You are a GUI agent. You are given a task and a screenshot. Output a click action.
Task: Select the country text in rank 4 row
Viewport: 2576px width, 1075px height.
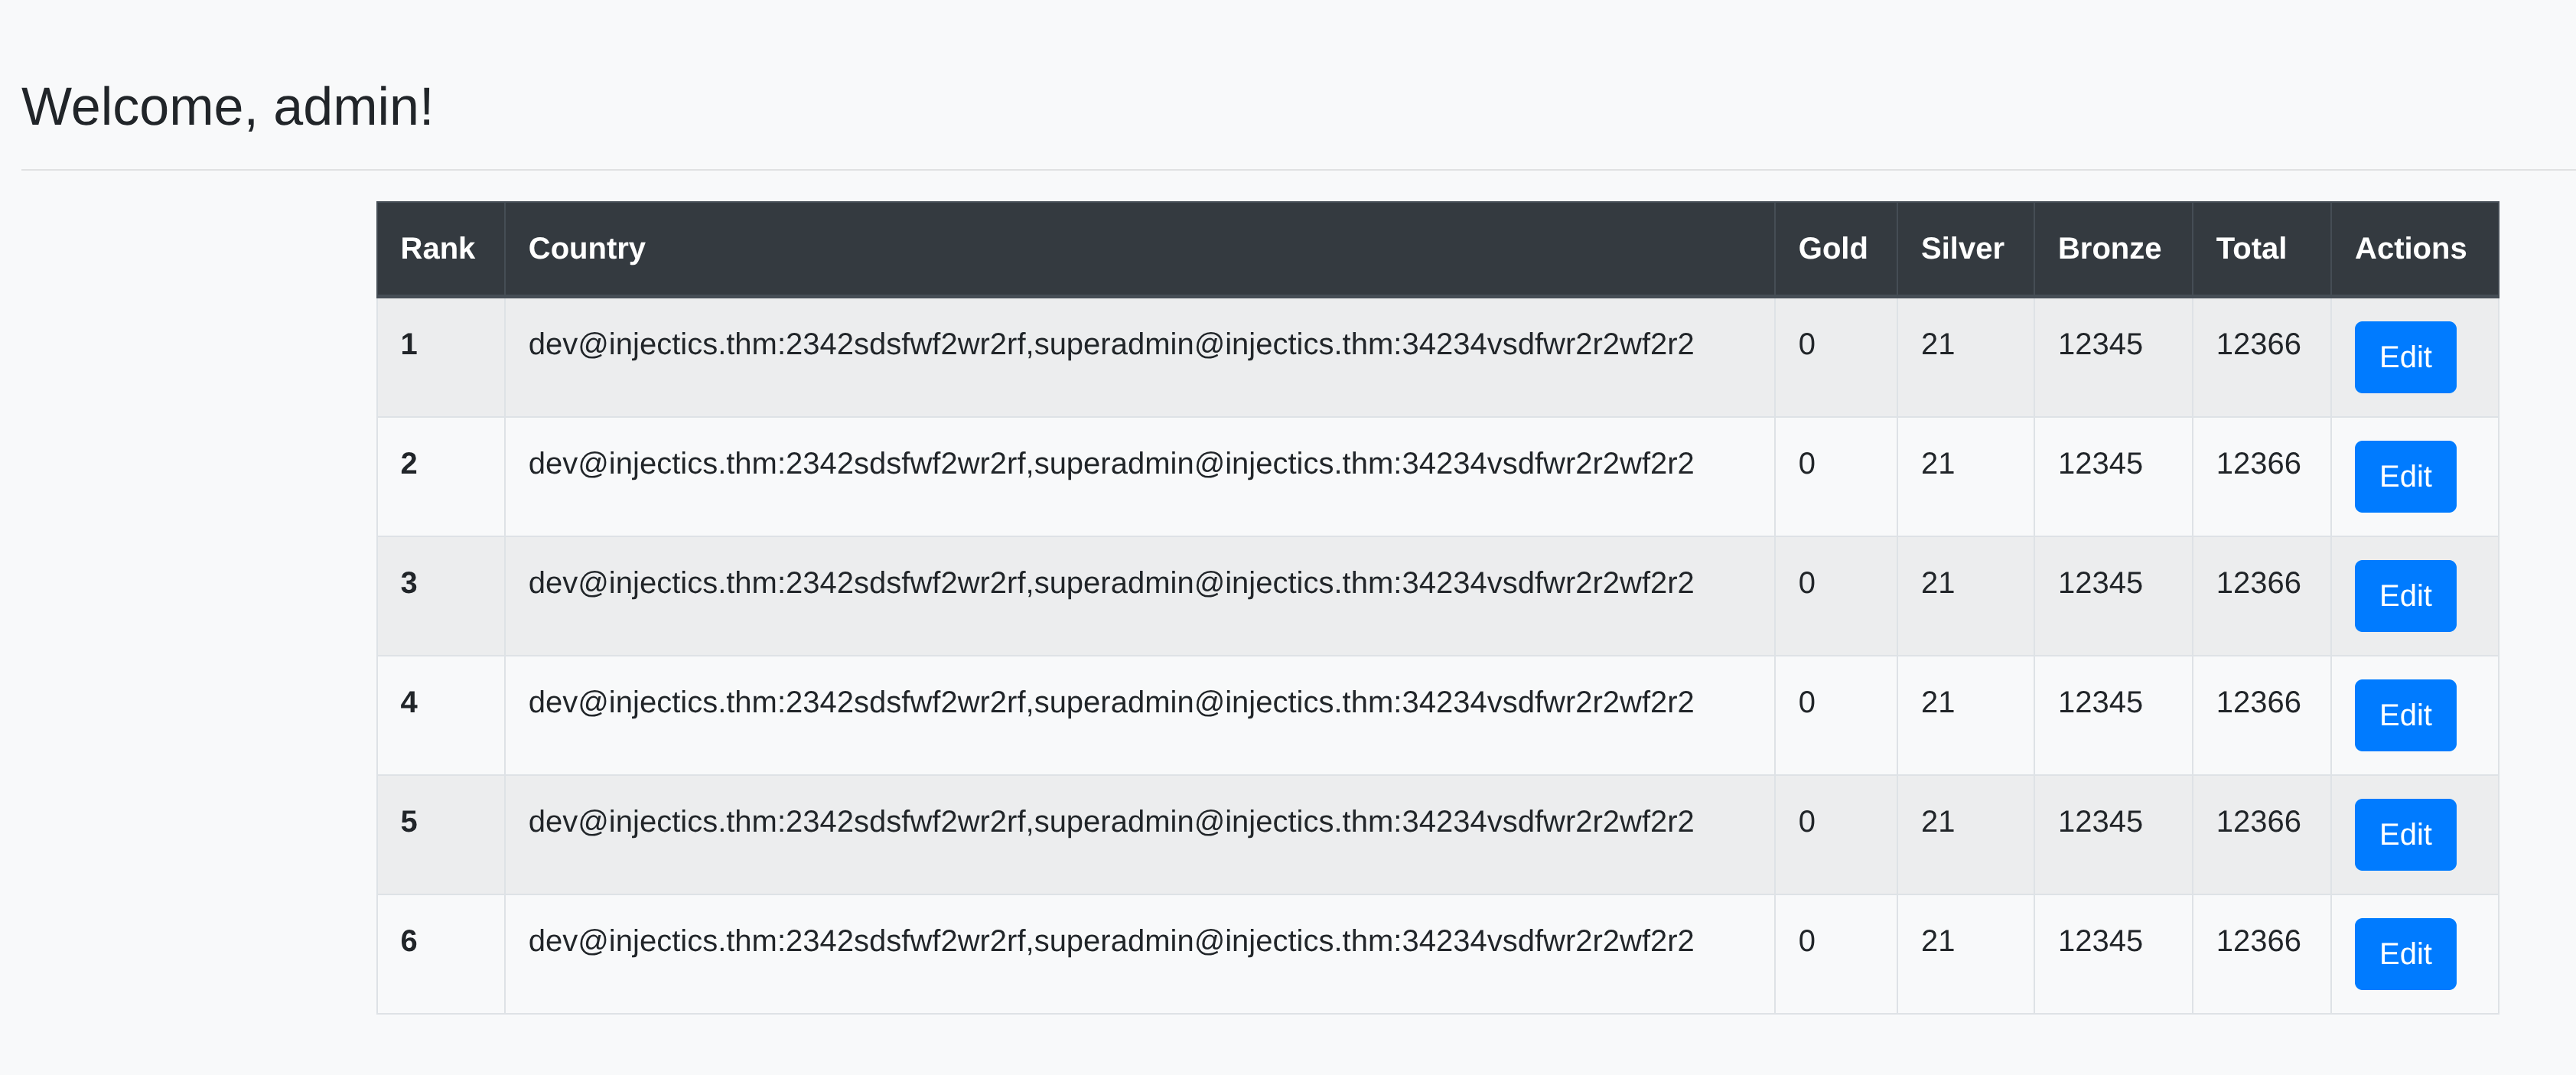pos(1110,702)
